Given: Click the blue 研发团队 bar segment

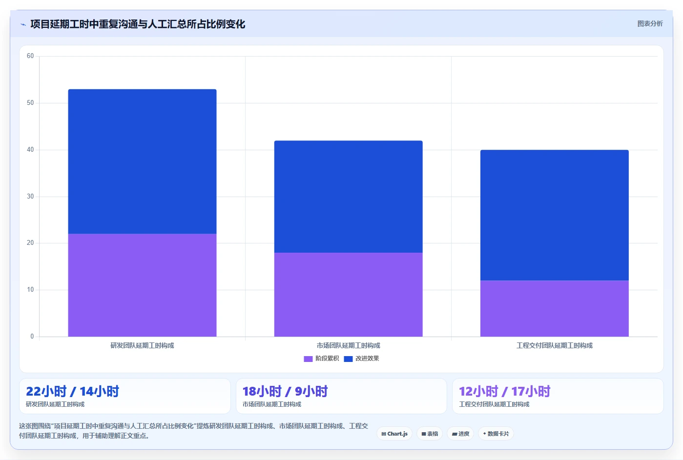Looking at the screenshot, I should pyautogui.click(x=142, y=161).
